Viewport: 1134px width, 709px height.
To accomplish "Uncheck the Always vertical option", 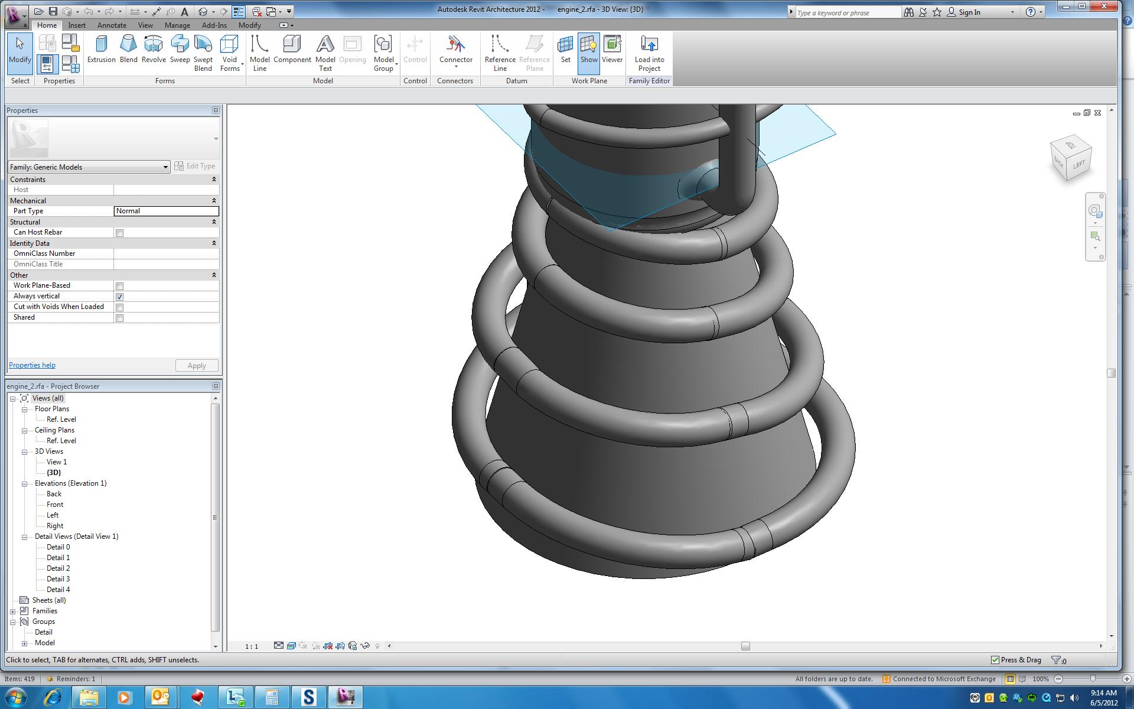I will [120, 297].
